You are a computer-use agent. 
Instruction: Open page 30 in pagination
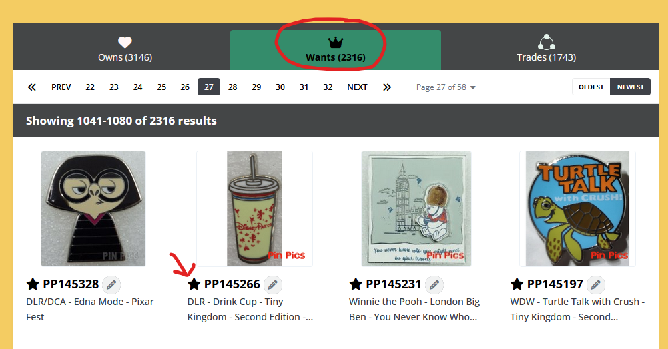(280, 87)
